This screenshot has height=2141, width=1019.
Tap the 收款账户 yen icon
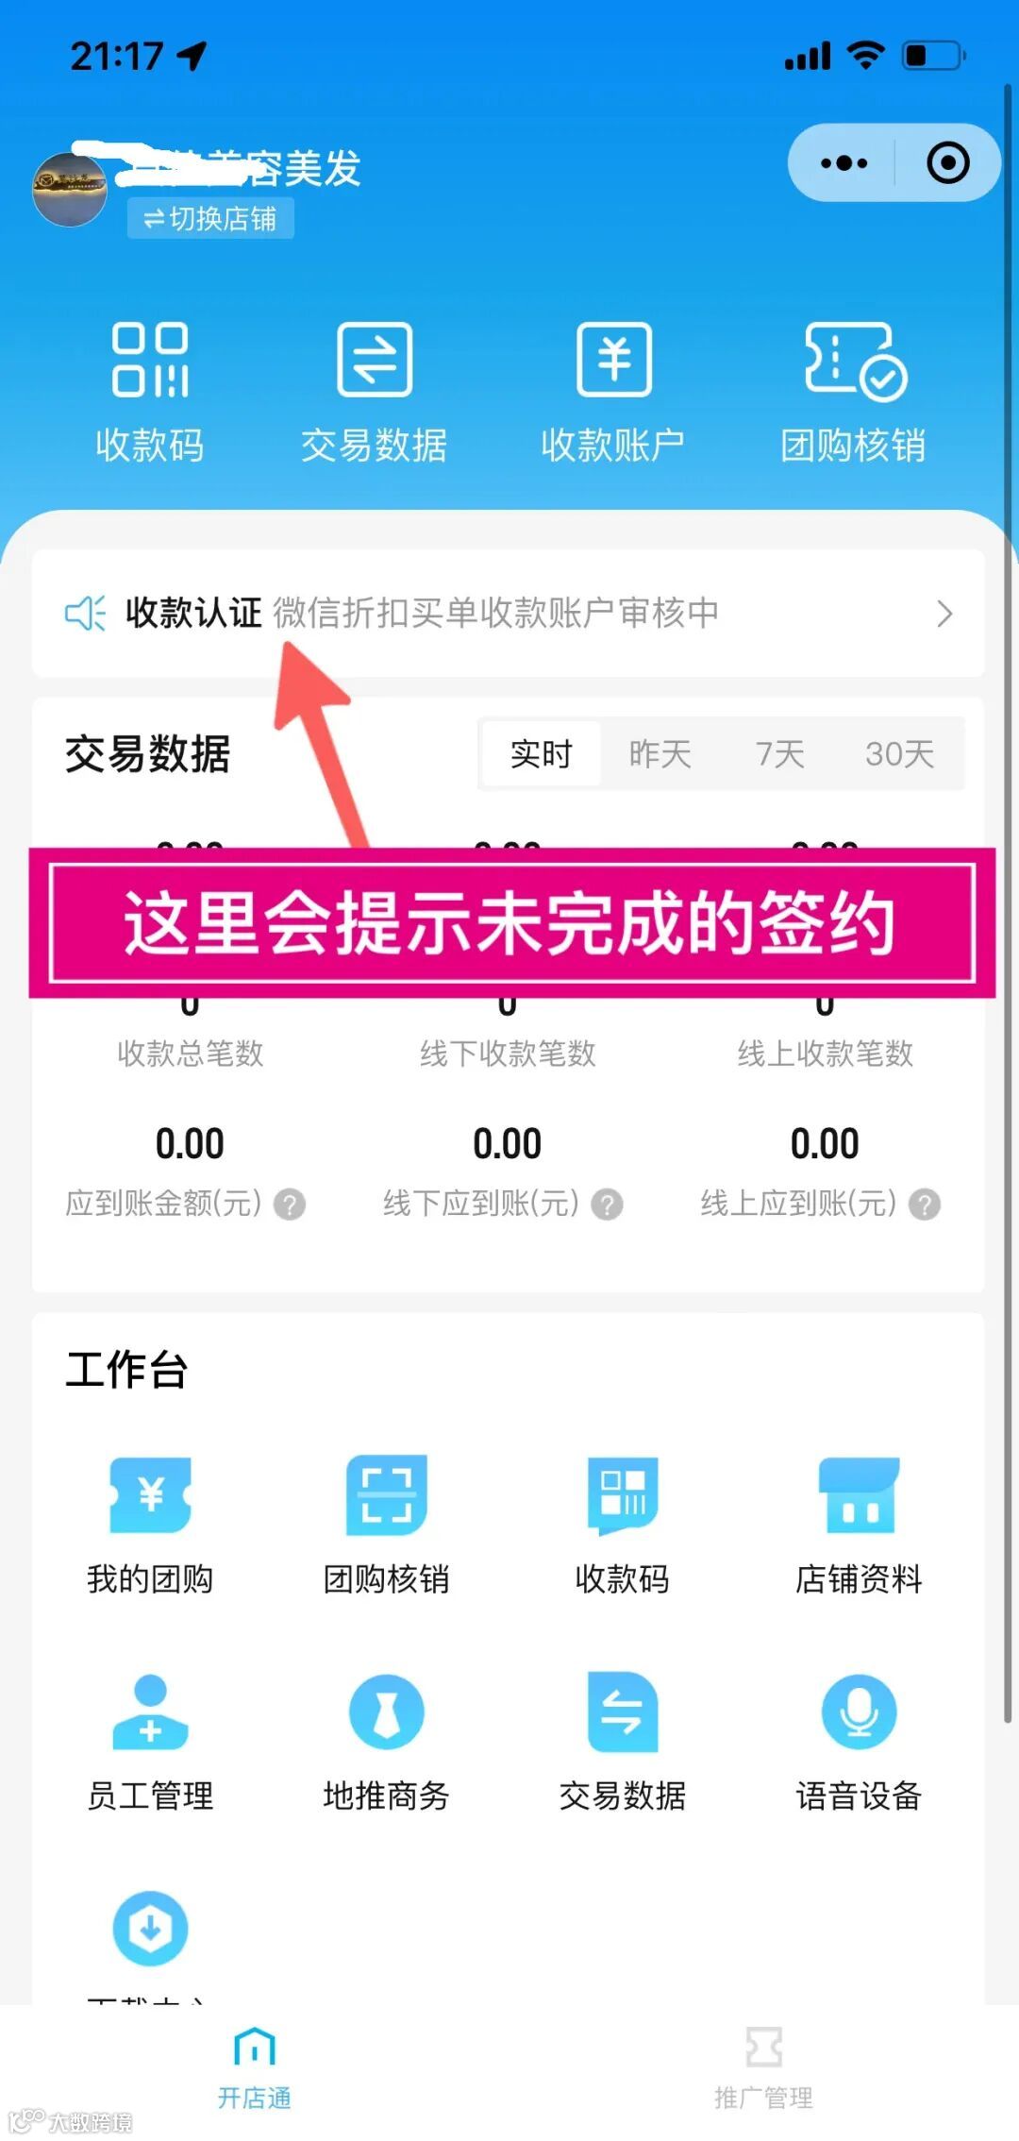point(614,360)
